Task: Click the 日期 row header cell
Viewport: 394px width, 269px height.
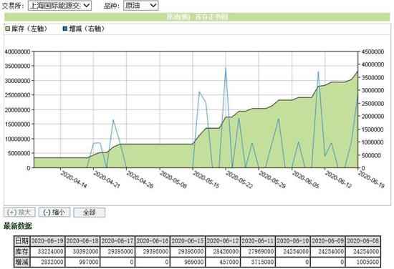Action: pos(22,241)
